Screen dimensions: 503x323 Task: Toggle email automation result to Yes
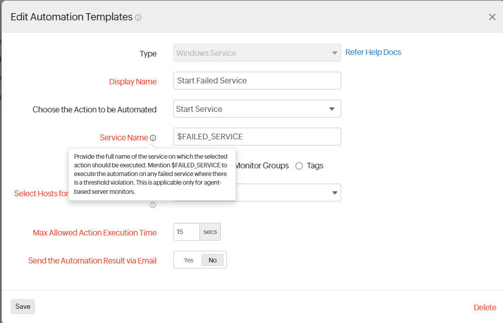(x=189, y=260)
